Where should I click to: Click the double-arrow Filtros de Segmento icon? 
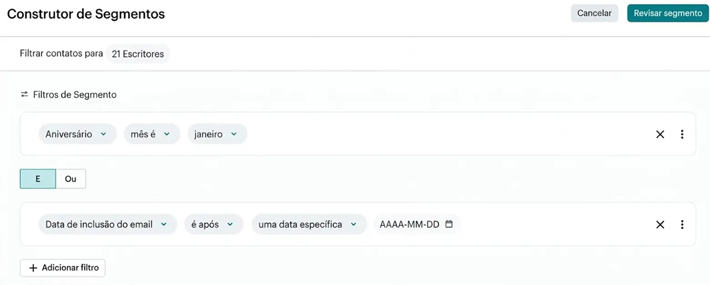tap(24, 95)
